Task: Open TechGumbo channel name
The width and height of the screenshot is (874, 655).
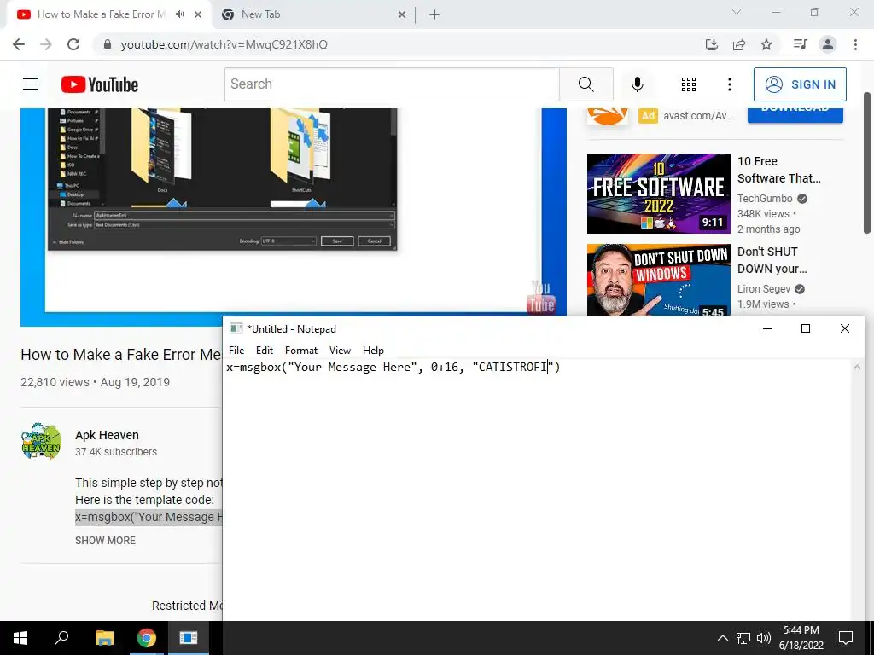Action: click(x=765, y=198)
